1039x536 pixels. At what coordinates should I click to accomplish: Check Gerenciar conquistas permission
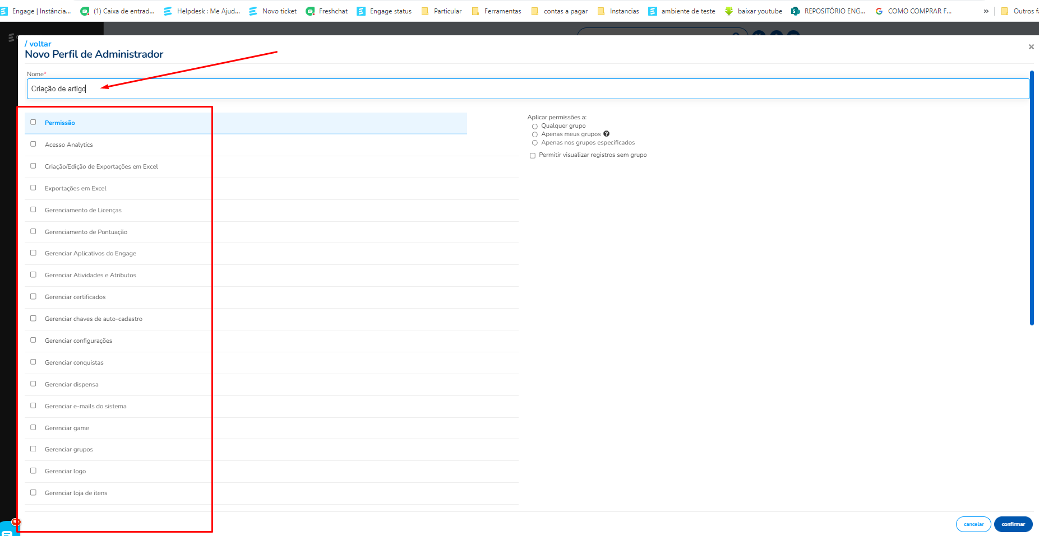click(x=33, y=362)
